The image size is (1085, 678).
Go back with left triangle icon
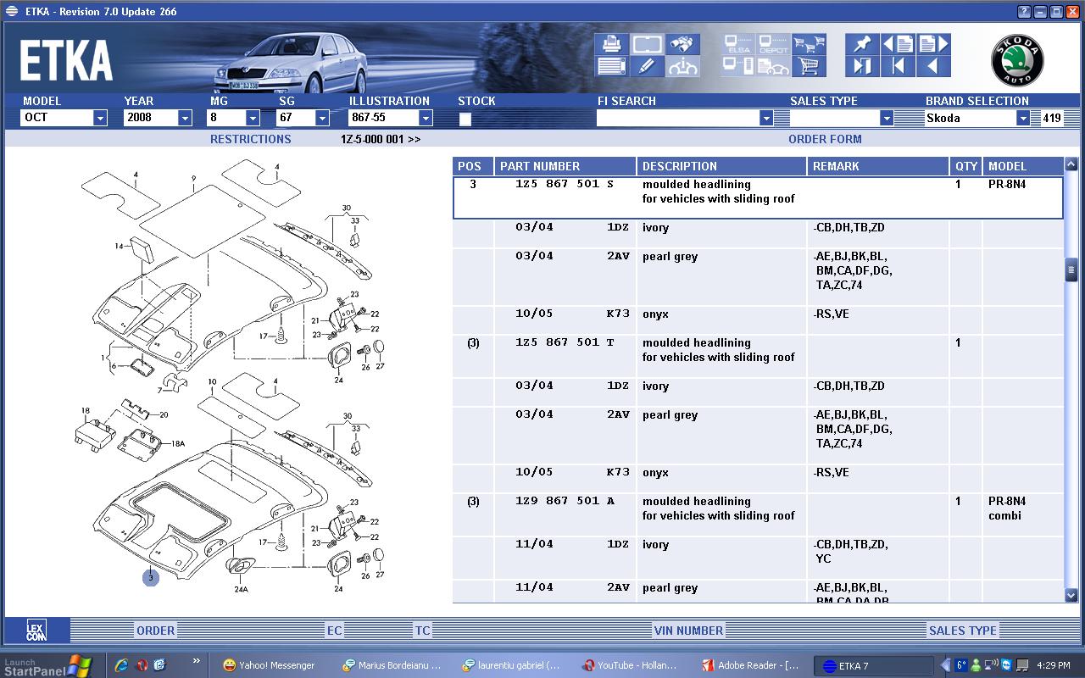tap(933, 66)
